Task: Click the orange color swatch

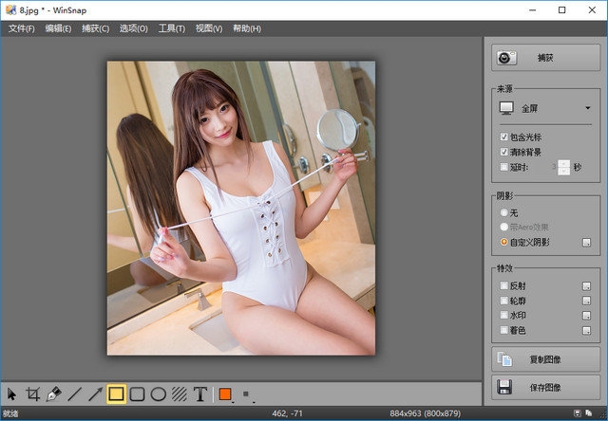Action: (x=225, y=394)
